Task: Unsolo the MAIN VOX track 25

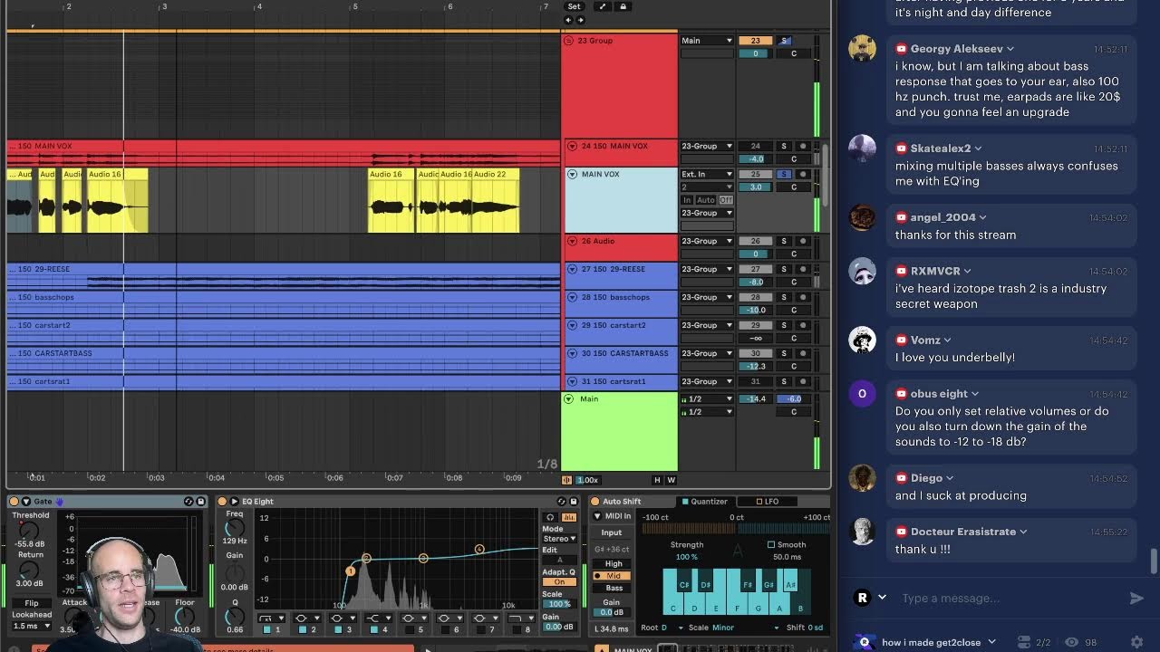Action: [x=785, y=174]
